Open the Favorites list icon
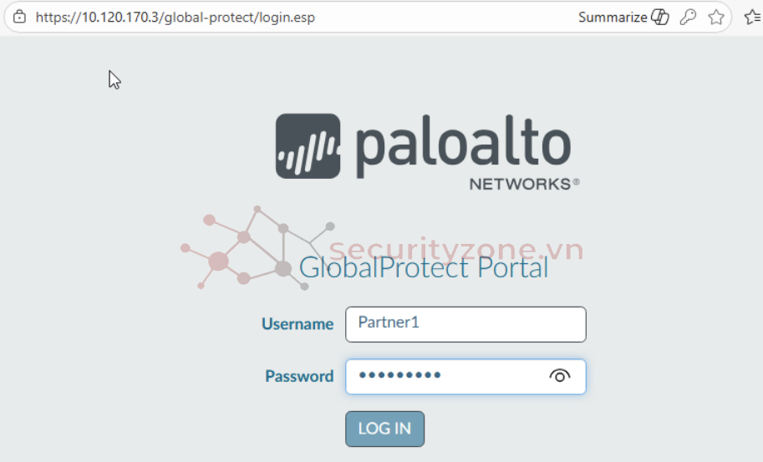The height and width of the screenshot is (462, 763). coord(751,17)
